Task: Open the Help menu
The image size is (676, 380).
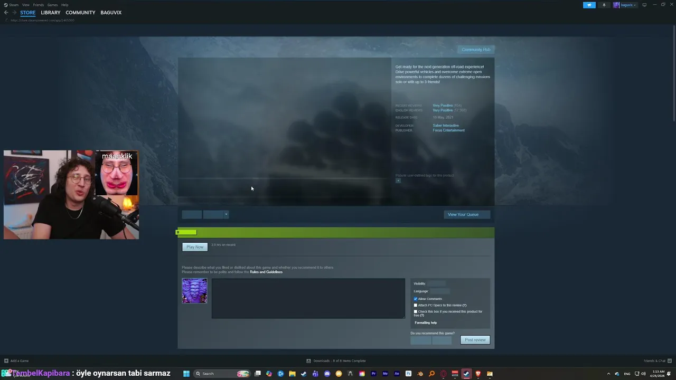Action: pos(64,5)
